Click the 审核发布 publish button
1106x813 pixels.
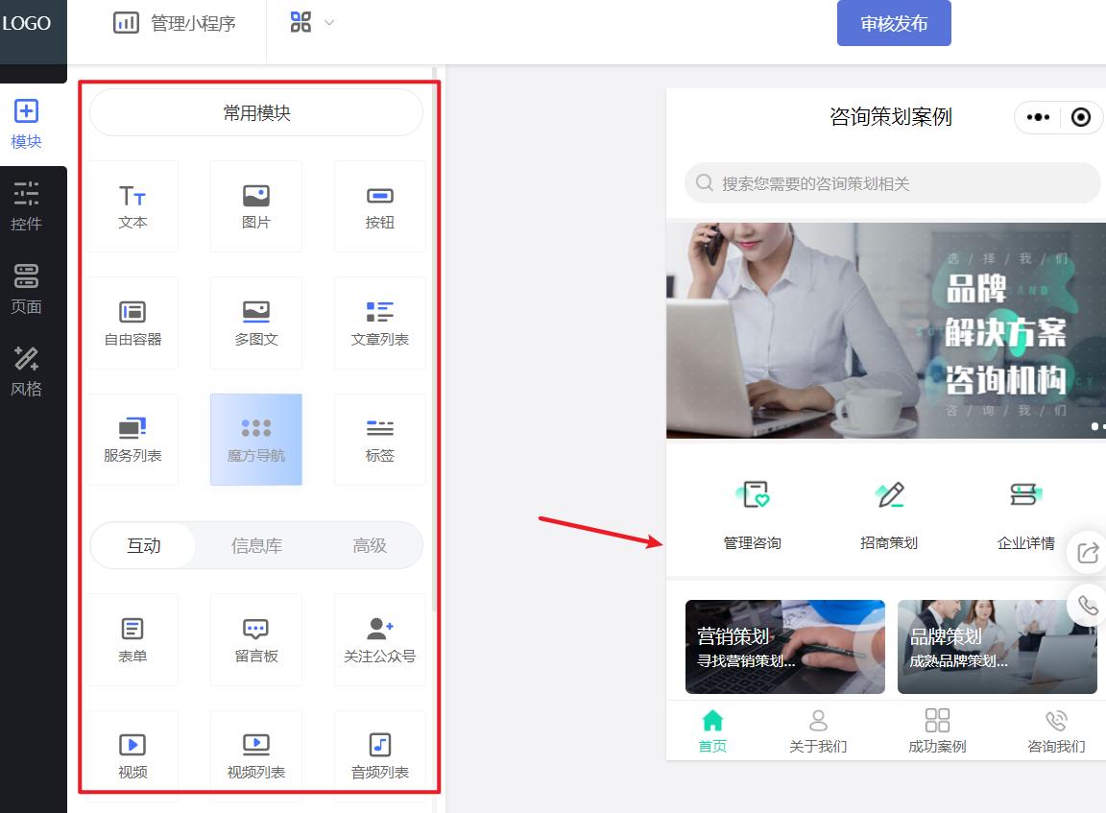tap(894, 24)
